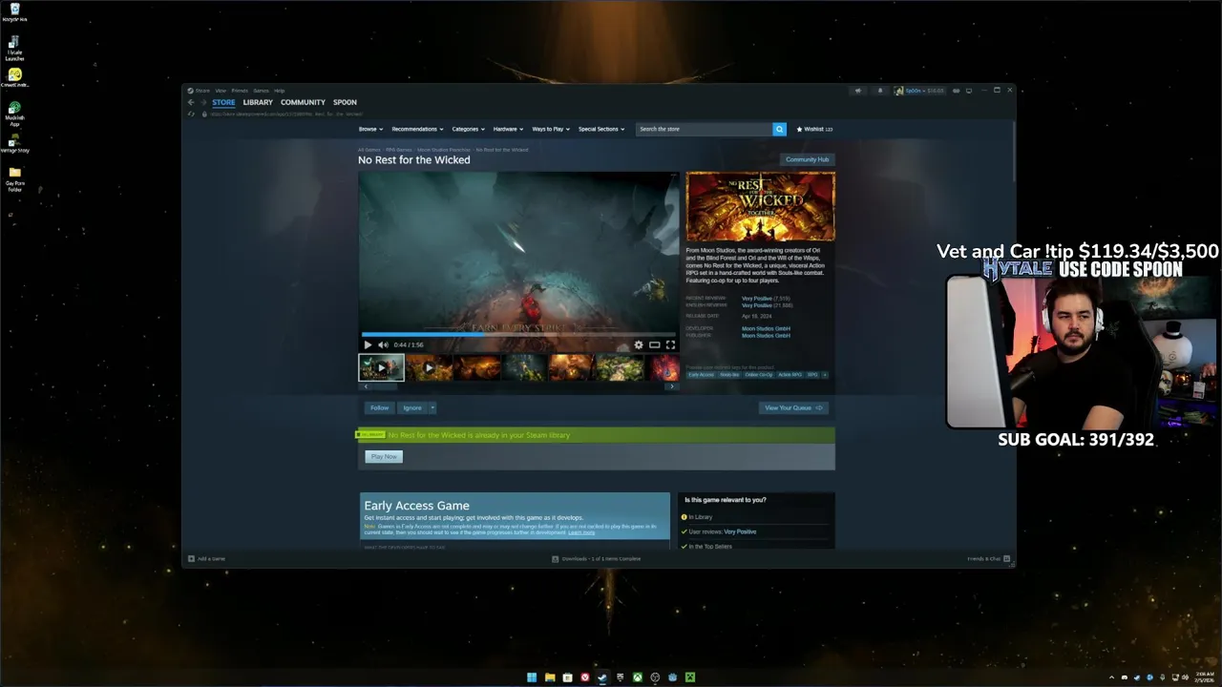1222x687 pixels.
Task: Click the store search magnifier button
Action: [779, 129]
